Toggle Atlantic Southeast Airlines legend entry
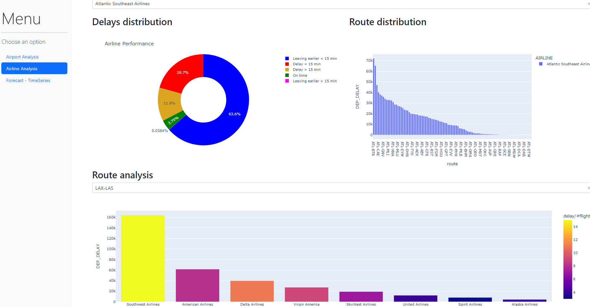The image size is (590, 307). pyautogui.click(x=564, y=64)
